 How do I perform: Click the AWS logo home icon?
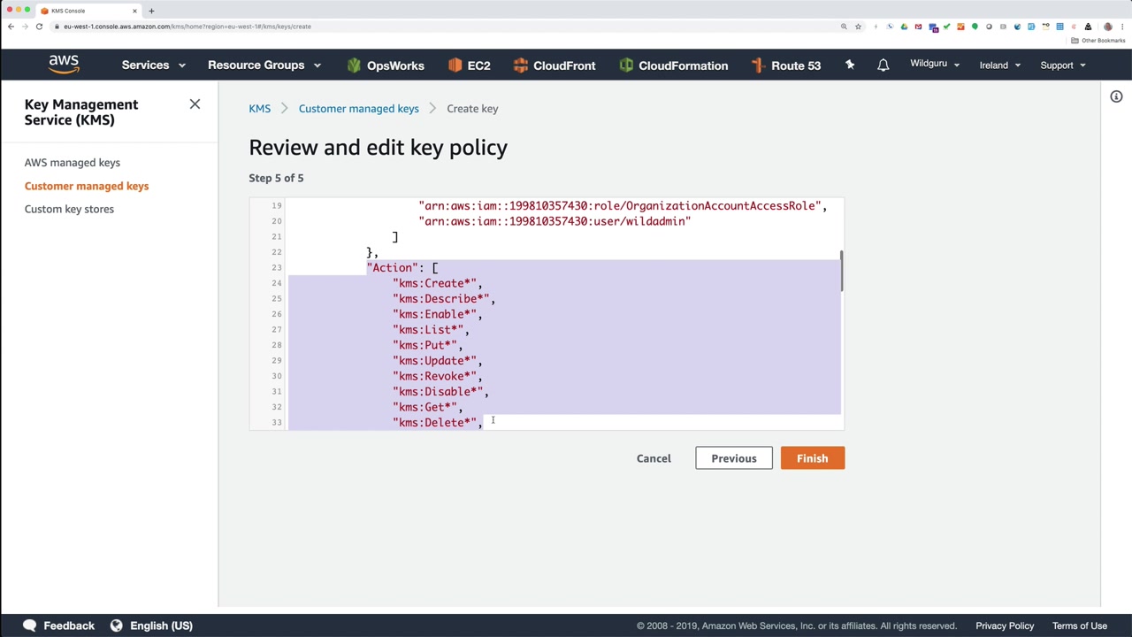coord(64,65)
